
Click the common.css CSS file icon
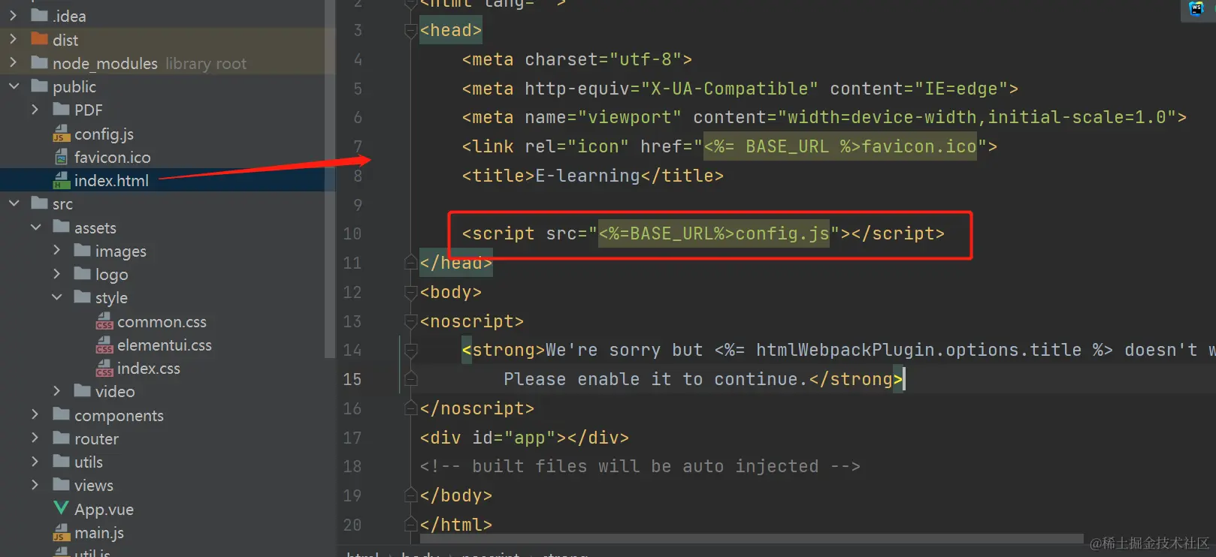pyautogui.click(x=104, y=321)
